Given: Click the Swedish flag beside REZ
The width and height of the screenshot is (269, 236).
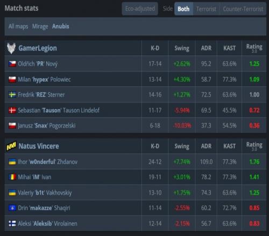Looking at the screenshot, I should click(12, 94).
